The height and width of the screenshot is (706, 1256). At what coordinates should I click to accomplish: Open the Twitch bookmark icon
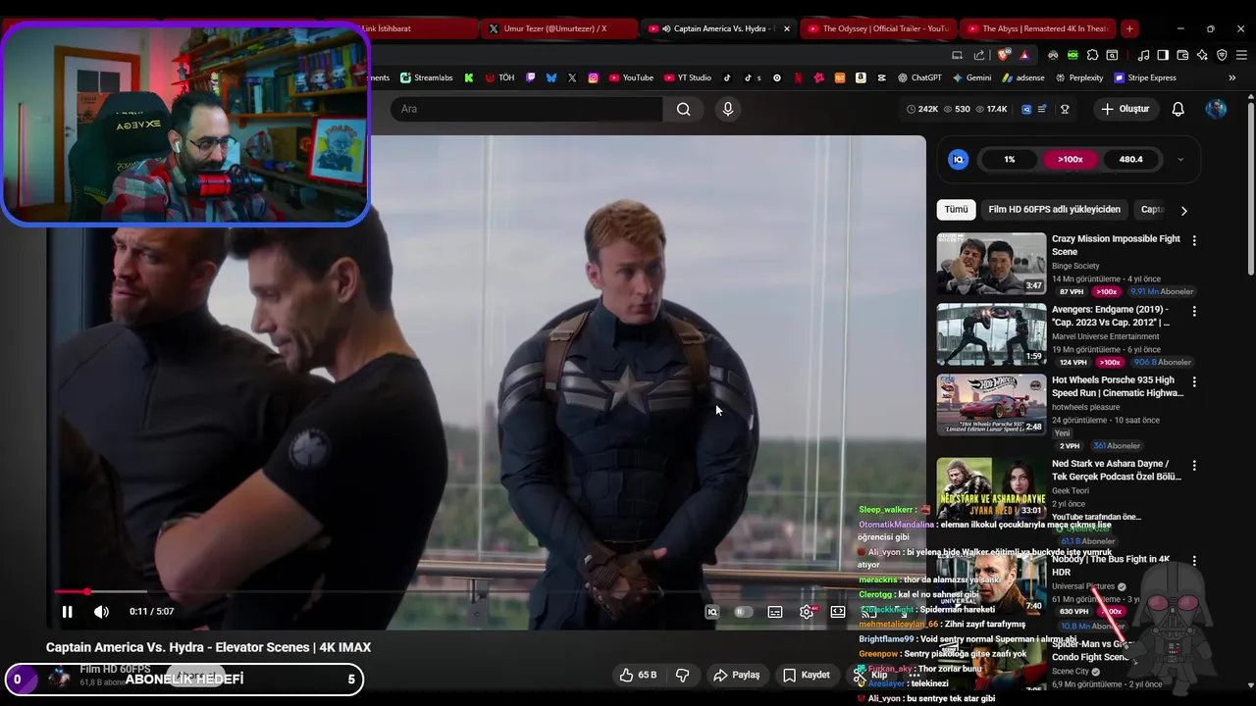click(531, 77)
